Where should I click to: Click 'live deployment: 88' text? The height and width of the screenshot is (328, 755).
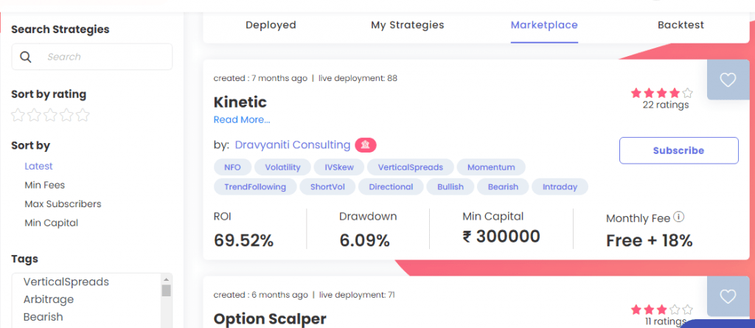[x=358, y=78]
